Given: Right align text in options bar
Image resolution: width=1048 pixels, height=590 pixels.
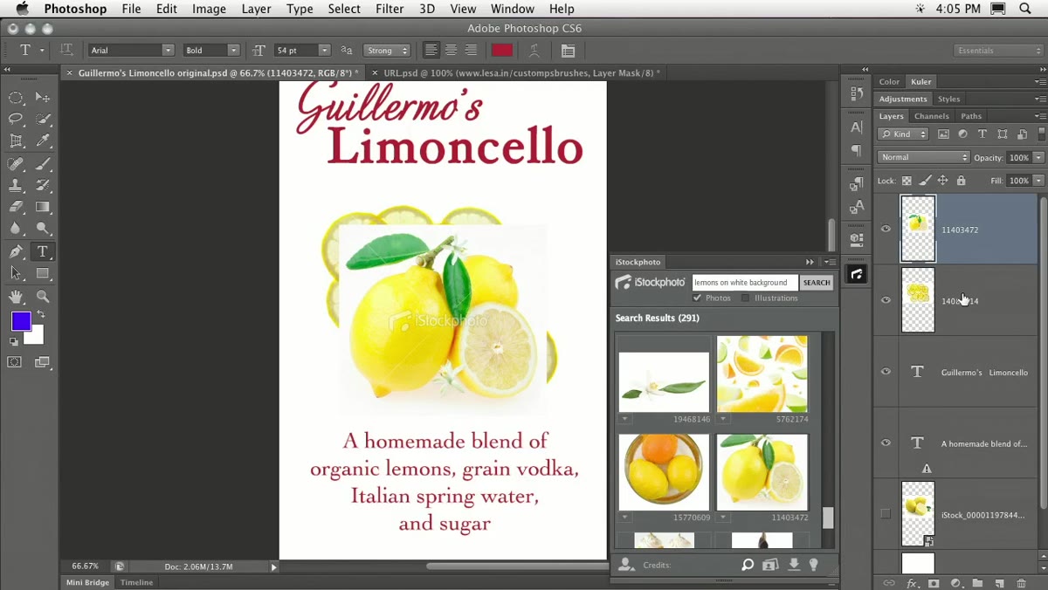Looking at the screenshot, I should [471, 51].
